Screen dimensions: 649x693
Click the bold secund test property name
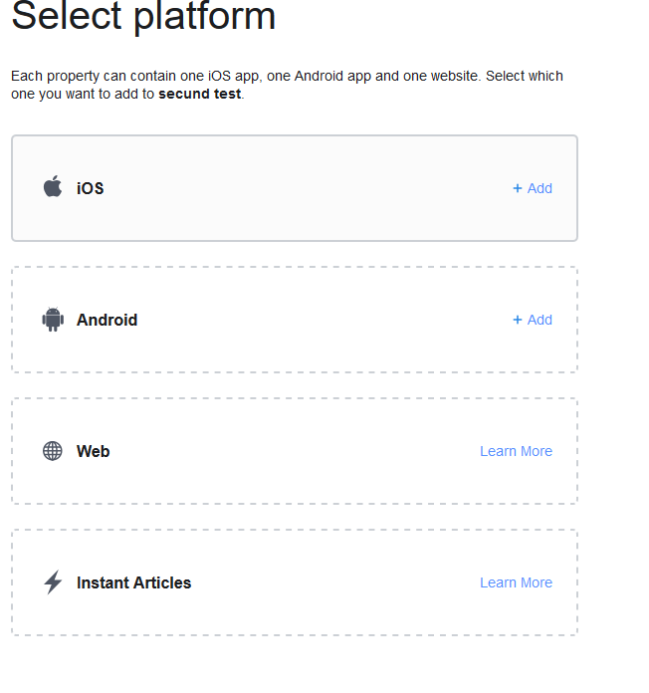tap(200, 94)
